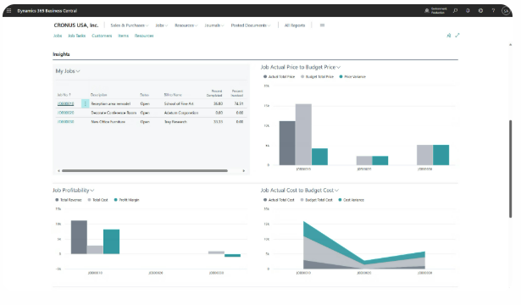Select the New Office Furniture description cell
This screenshot has width=521, height=305.
pyautogui.click(x=108, y=122)
